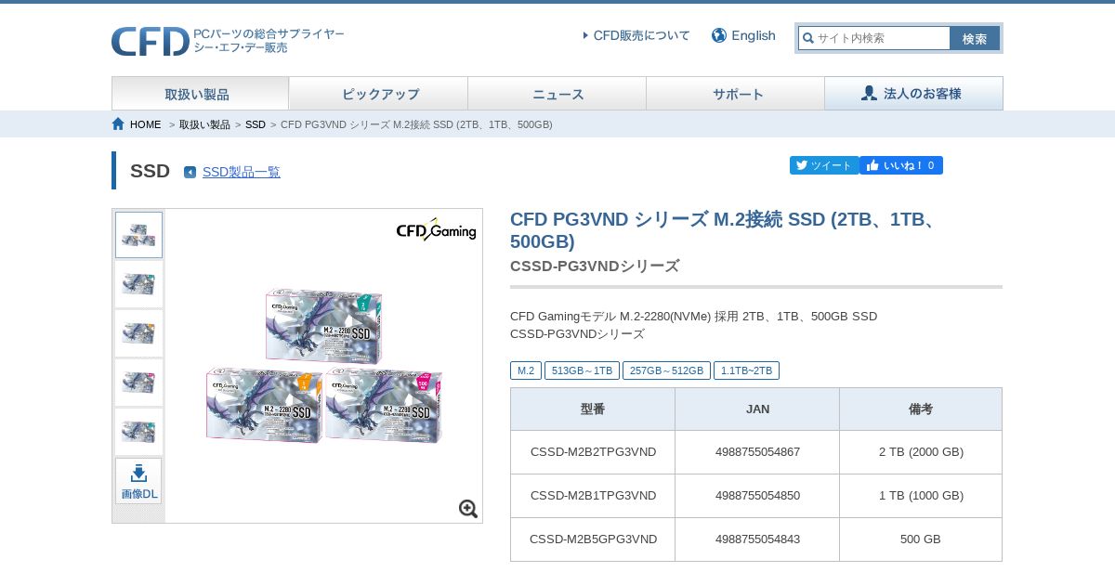Viewport: 1115px width, 585px height.
Task: Click the globe icon for English
Action: tap(719, 35)
